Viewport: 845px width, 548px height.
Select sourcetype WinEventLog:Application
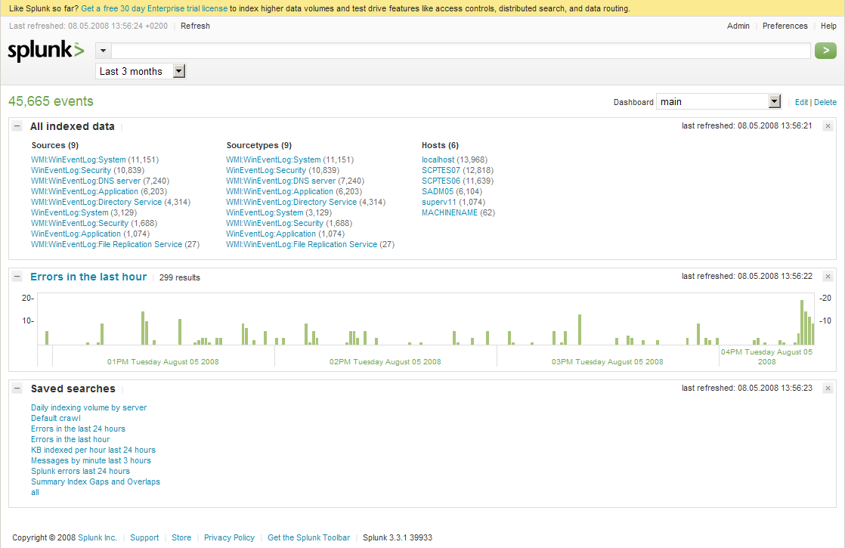[271, 234]
